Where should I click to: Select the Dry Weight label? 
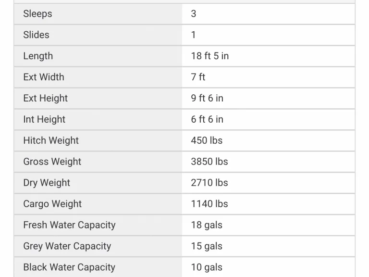[47, 183]
